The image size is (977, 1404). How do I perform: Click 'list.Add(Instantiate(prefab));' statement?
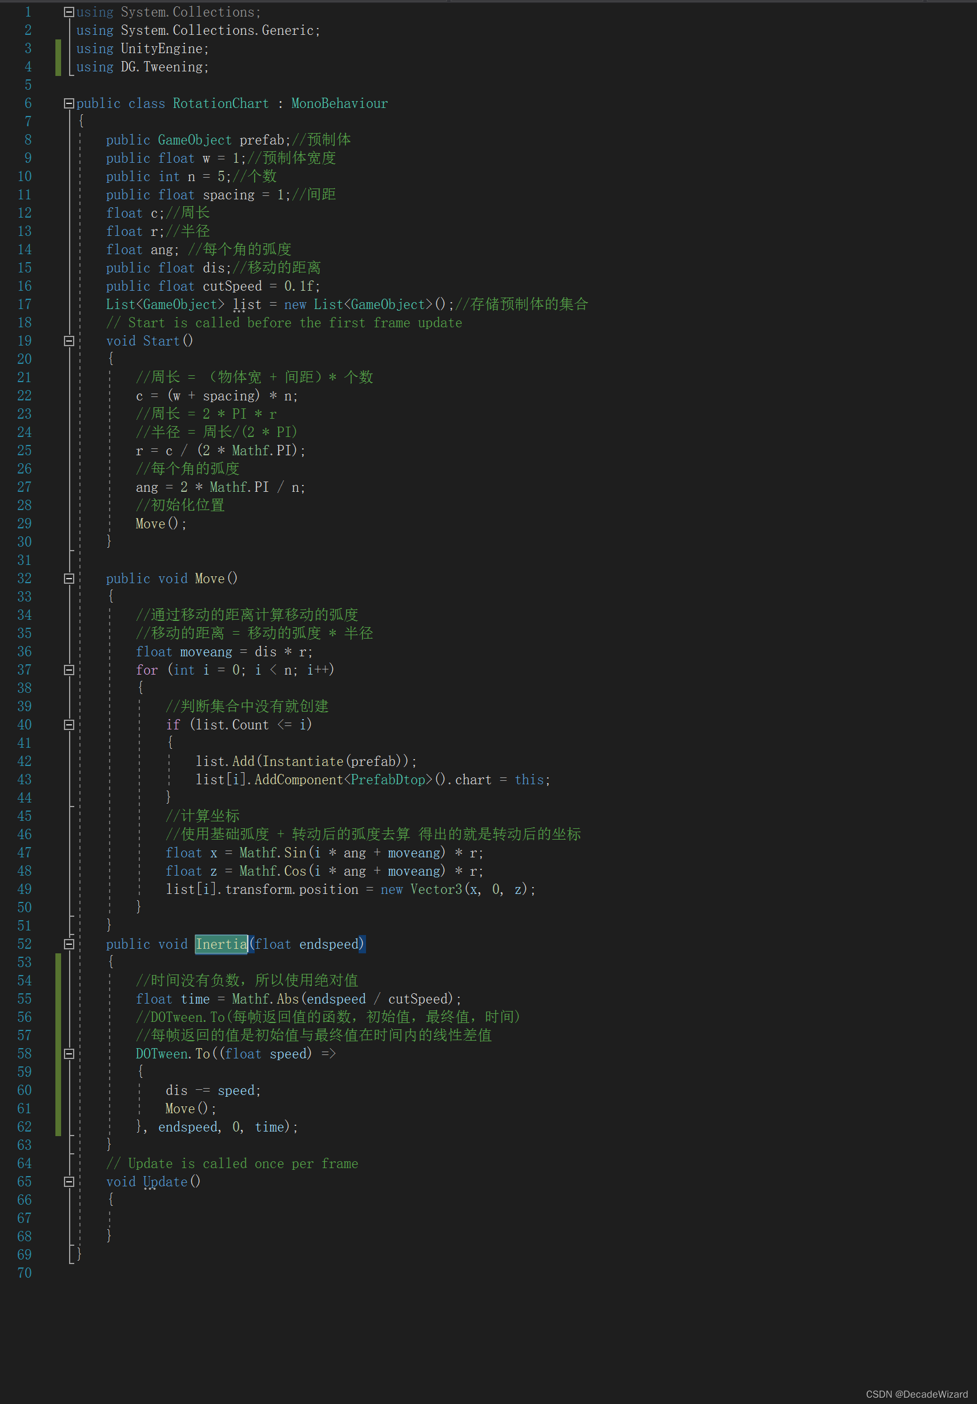(306, 761)
